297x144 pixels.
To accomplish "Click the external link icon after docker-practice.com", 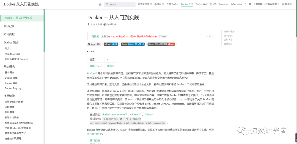I will (x=127, y=114).
